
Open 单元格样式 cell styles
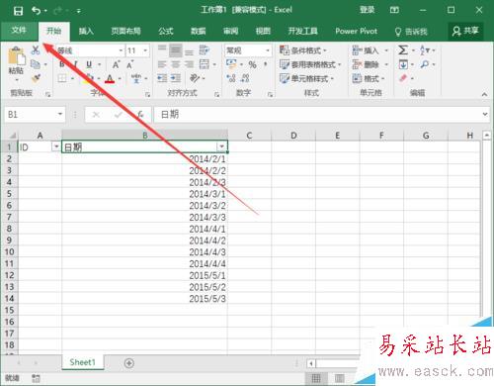[x=306, y=78]
